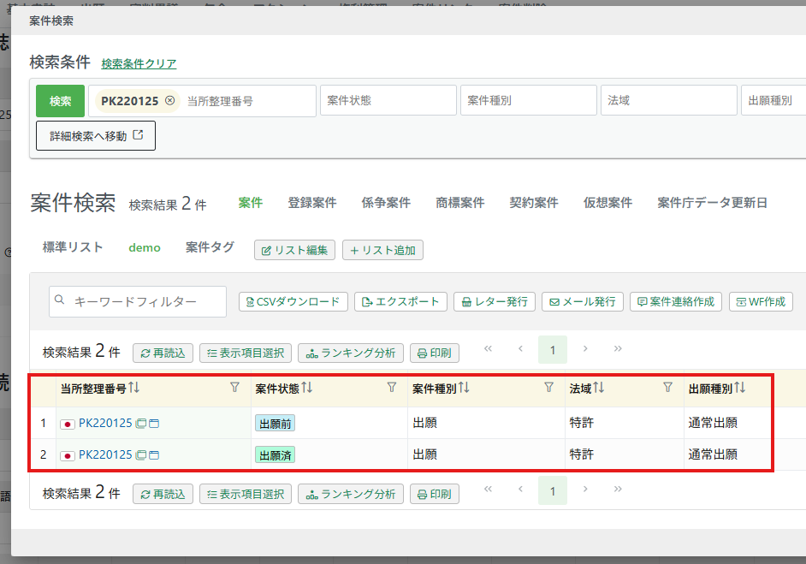Click copy icon in first PK220125 row
Screen dimensions: 806x564
click(141, 423)
